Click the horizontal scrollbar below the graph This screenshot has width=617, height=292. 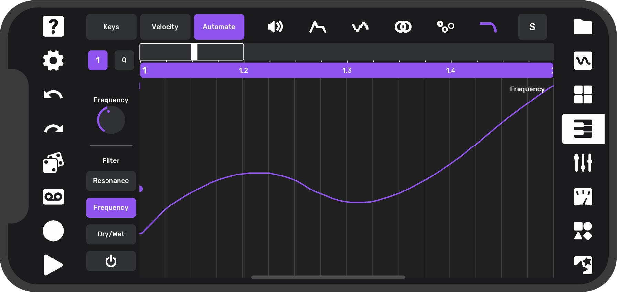(x=328, y=277)
